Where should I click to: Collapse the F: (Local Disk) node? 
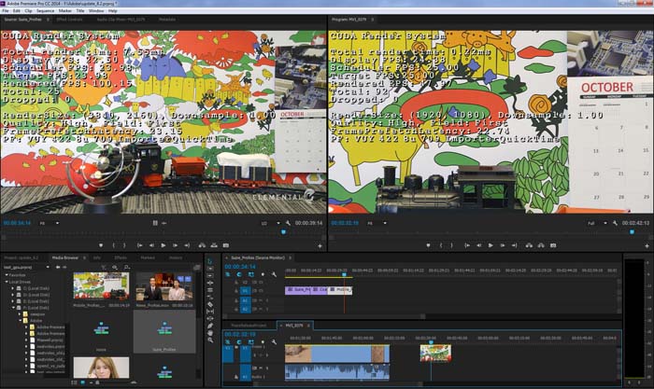tap(13, 308)
